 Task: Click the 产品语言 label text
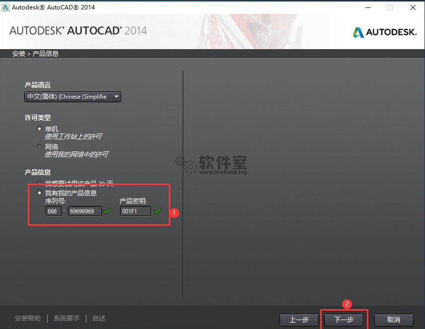point(38,85)
